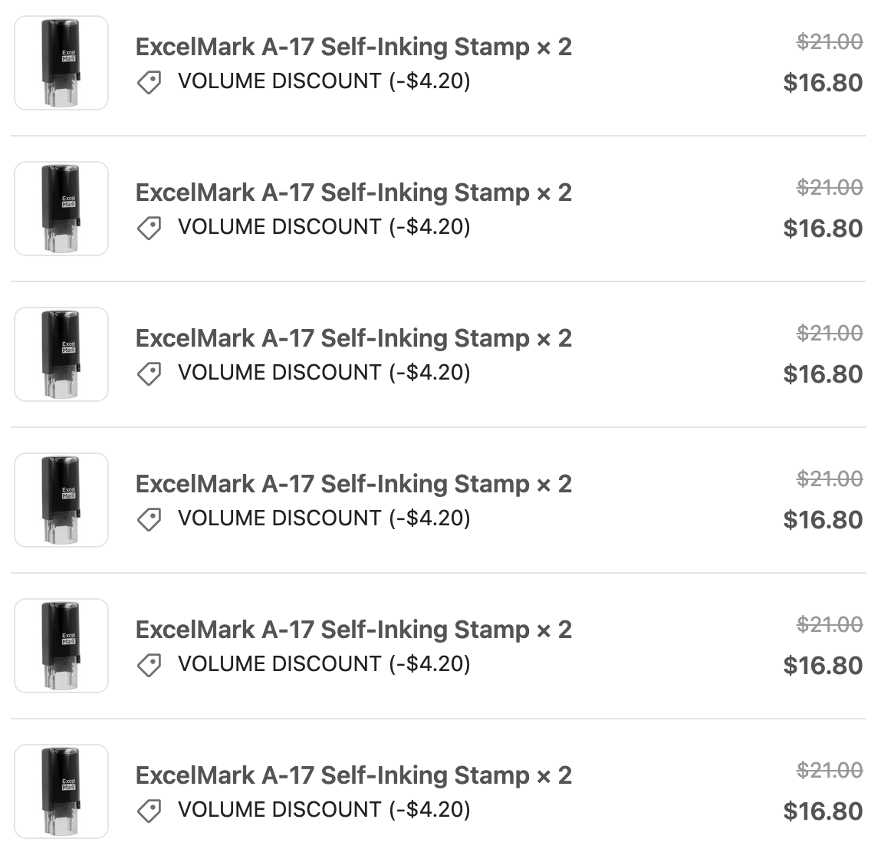This screenshot has width=894, height=862.
Task: Click the $16.80 price on the last item
Action: [822, 811]
